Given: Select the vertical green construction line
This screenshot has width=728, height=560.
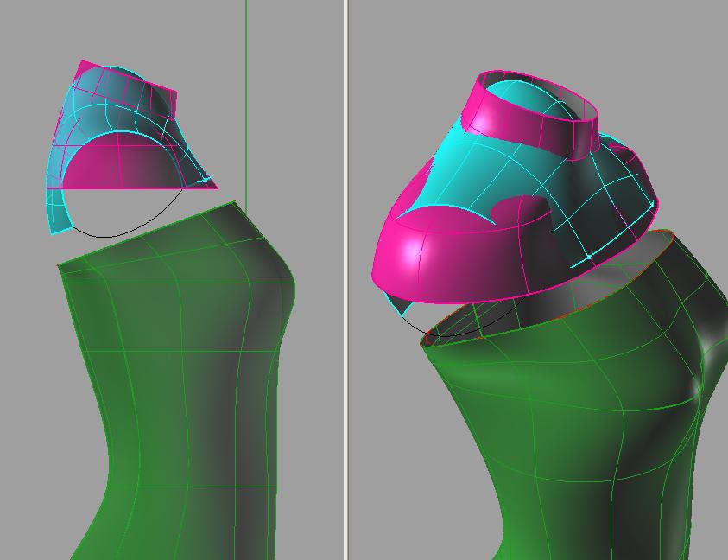Looking at the screenshot, I should click(x=246, y=105).
